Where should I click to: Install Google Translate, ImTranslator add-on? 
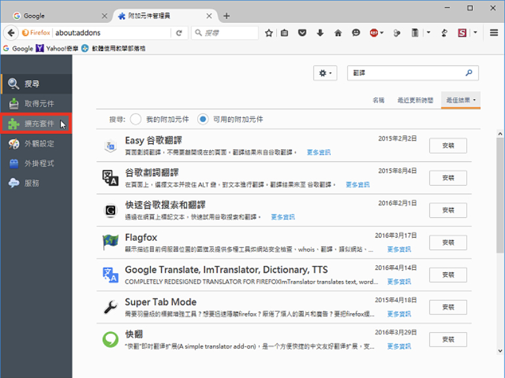pyautogui.click(x=448, y=275)
